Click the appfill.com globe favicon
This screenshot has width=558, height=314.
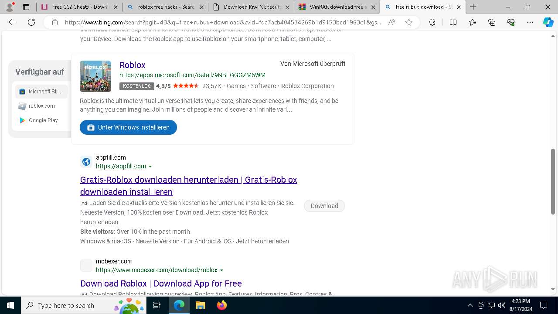pyautogui.click(x=86, y=162)
